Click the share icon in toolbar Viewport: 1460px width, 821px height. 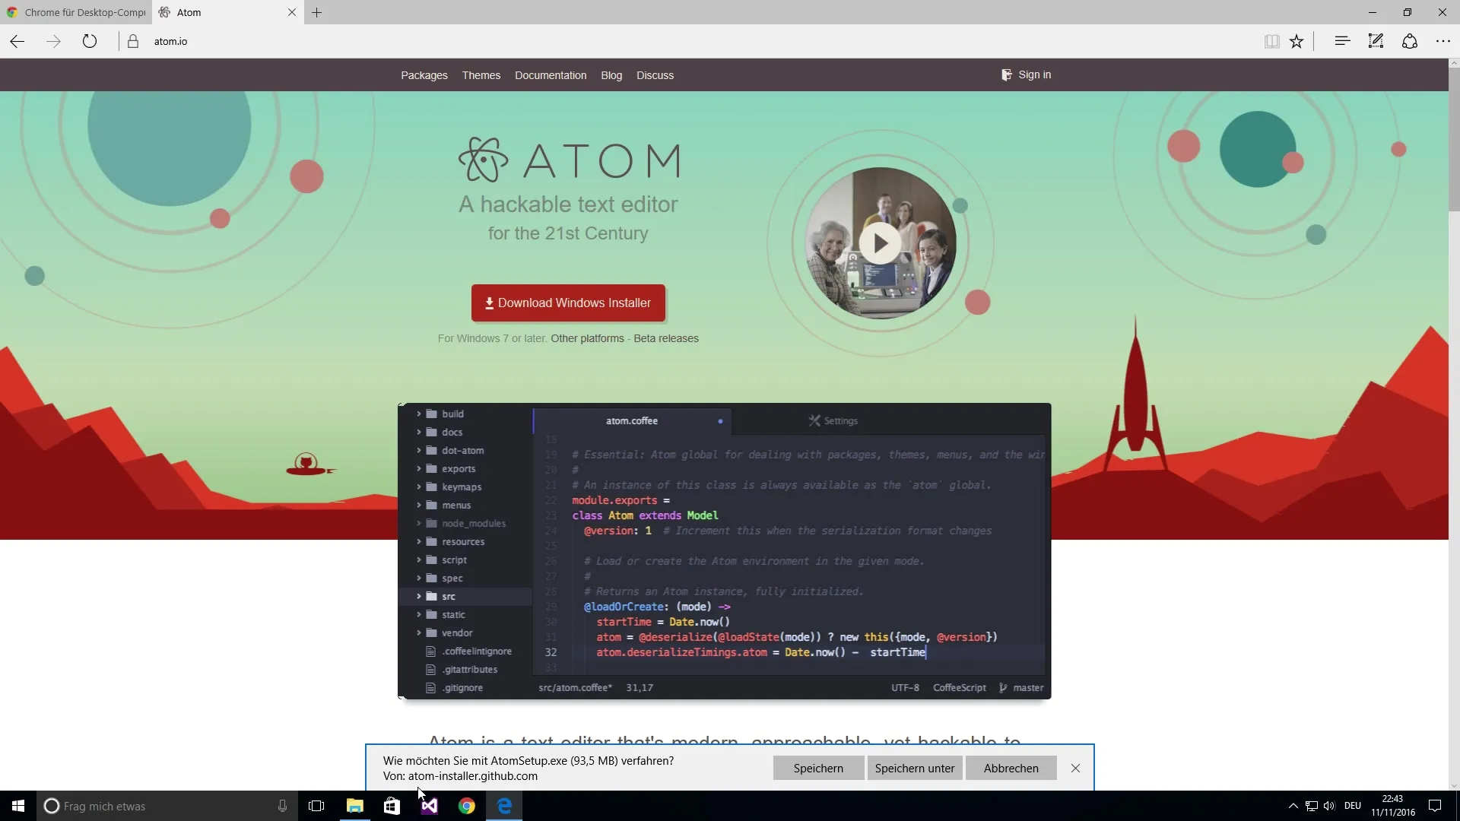[x=1410, y=41]
